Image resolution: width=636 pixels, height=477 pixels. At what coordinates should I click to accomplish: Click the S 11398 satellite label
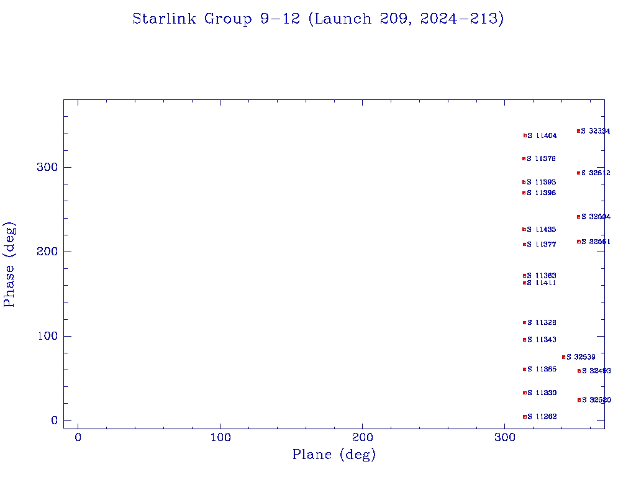(x=541, y=193)
